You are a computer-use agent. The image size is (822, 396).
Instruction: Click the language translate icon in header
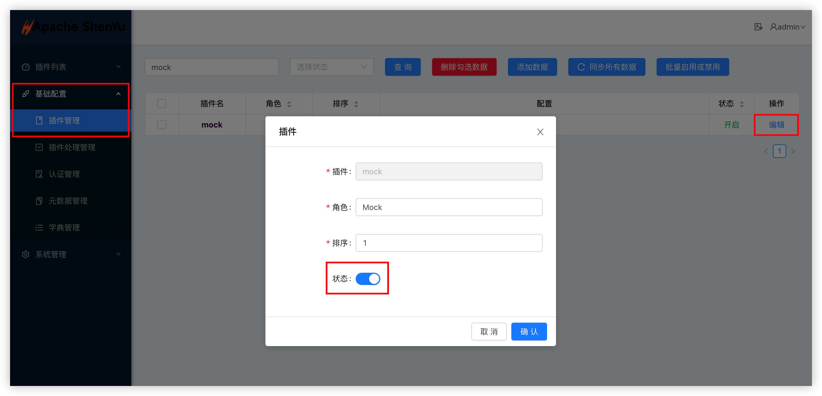coord(758,27)
